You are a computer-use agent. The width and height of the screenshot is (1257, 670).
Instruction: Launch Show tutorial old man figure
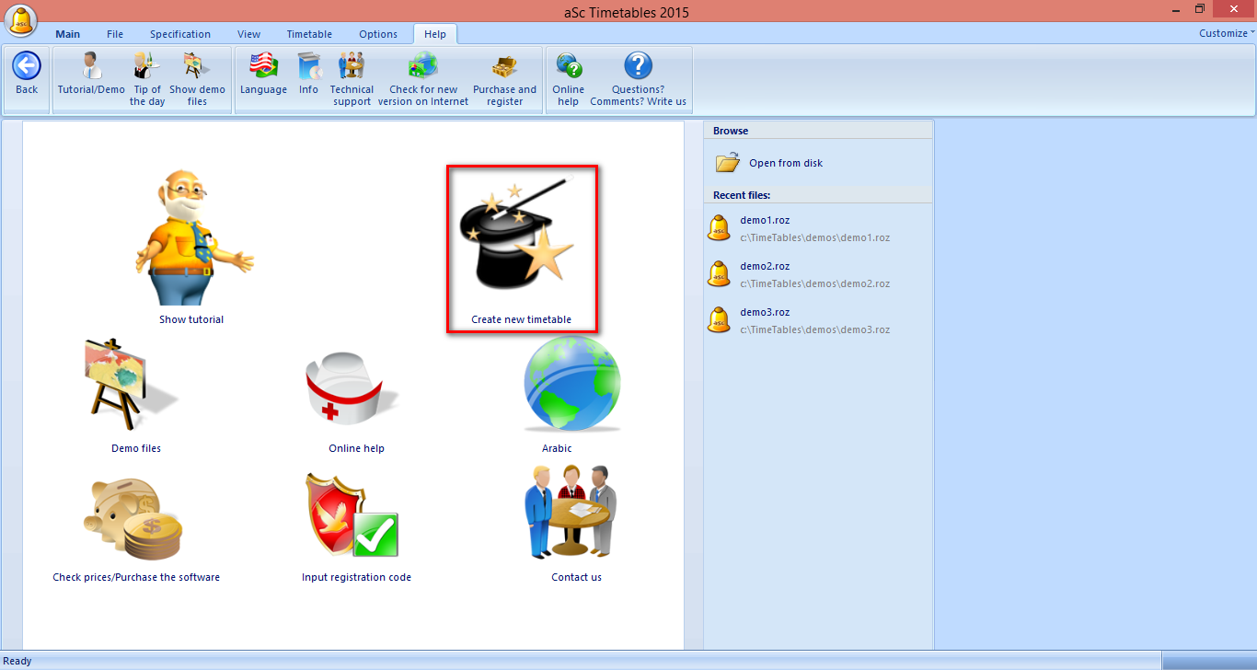click(192, 237)
